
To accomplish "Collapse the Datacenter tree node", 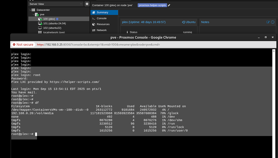I will point(30,10).
